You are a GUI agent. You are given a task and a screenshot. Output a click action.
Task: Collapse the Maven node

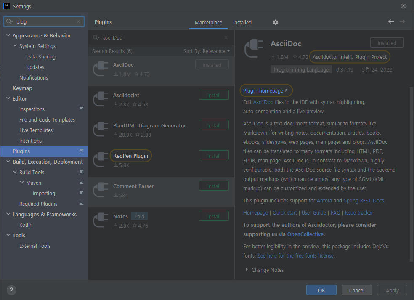point(22,183)
